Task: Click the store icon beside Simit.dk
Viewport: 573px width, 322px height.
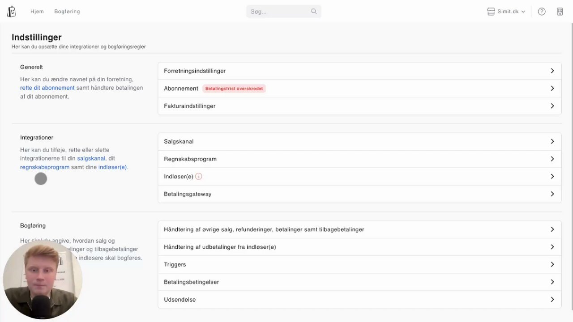Action: [x=491, y=12]
